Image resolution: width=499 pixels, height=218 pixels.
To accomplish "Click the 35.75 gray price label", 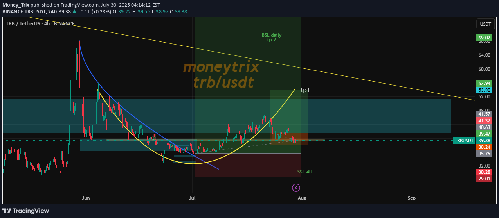I will click(484, 154).
